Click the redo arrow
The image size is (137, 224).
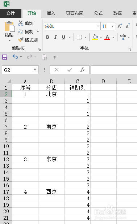pyautogui.click(x=30, y=57)
